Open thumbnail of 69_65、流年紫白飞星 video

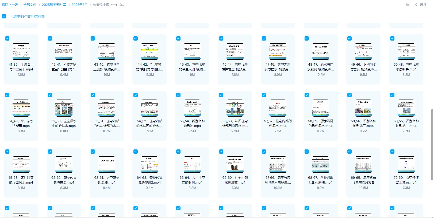363,164
